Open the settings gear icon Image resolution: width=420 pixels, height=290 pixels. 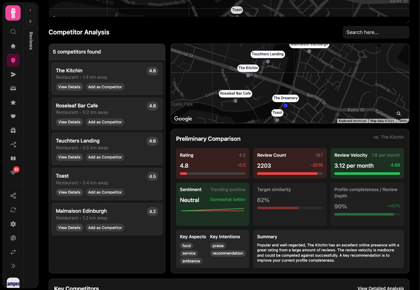tap(13, 224)
